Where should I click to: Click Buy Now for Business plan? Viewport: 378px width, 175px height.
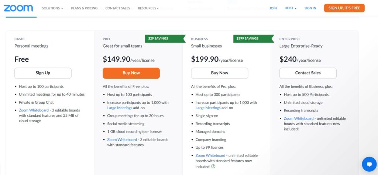point(220,73)
